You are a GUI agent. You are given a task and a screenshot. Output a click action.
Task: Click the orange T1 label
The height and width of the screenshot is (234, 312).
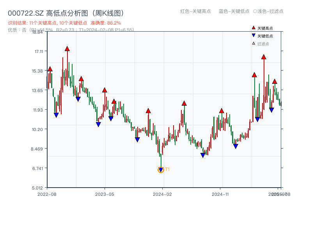[x=167, y=169]
